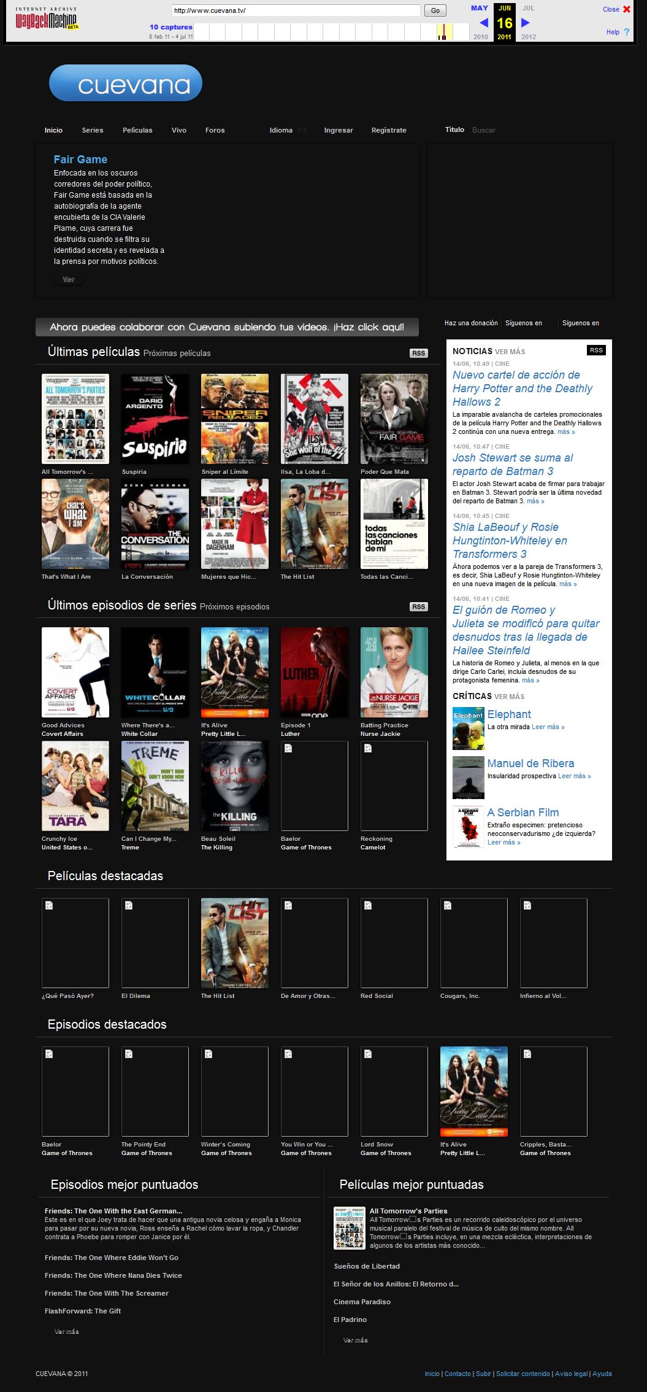Viewport: 647px width, 1392px height.
Task: Open the A Serbian Film review thumbnail
Action: click(x=469, y=827)
